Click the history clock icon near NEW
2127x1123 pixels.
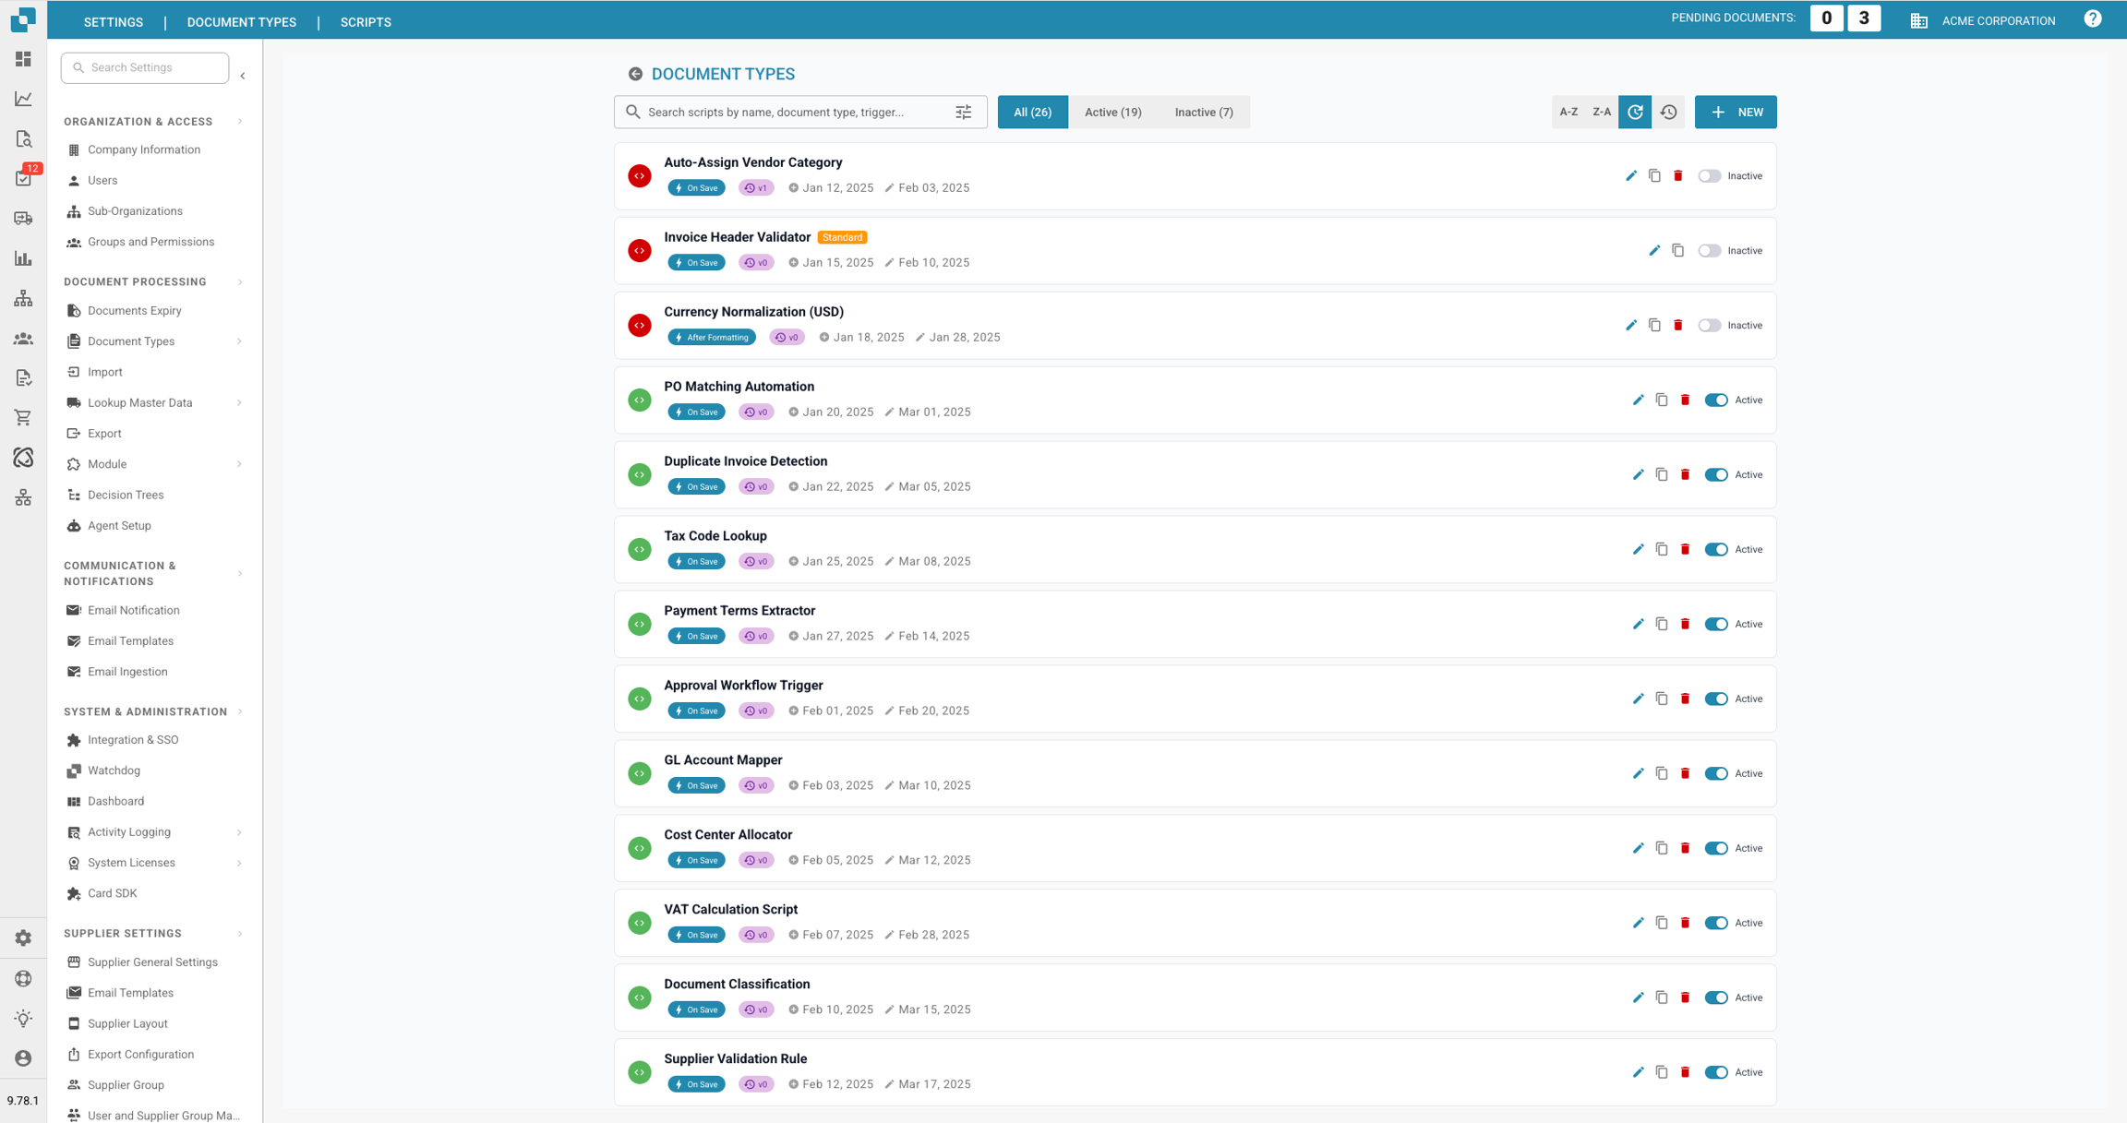pyautogui.click(x=1668, y=112)
